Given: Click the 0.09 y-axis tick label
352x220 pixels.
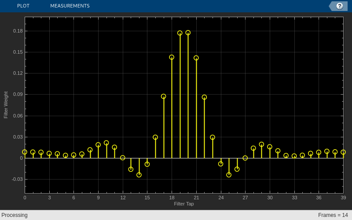Looking at the screenshot, I should coord(18,94).
